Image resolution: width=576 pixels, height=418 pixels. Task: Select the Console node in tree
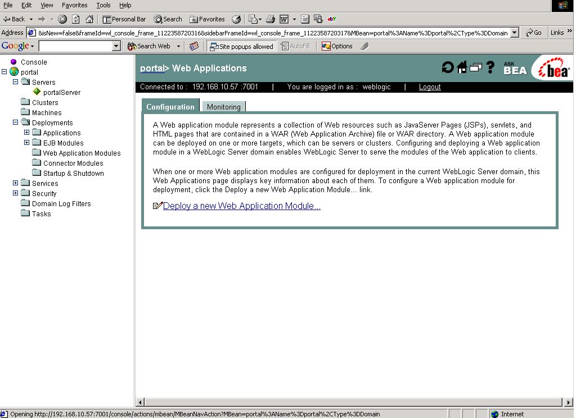34,62
